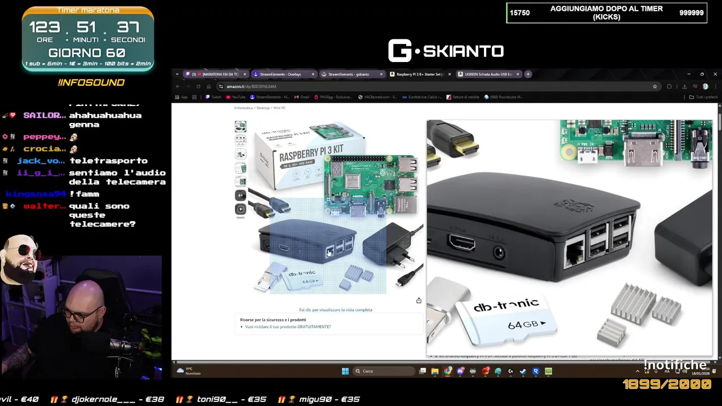The width and height of the screenshot is (722, 406).
Task: Open Steam from the taskbar
Action: pyautogui.click(x=523, y=371)
